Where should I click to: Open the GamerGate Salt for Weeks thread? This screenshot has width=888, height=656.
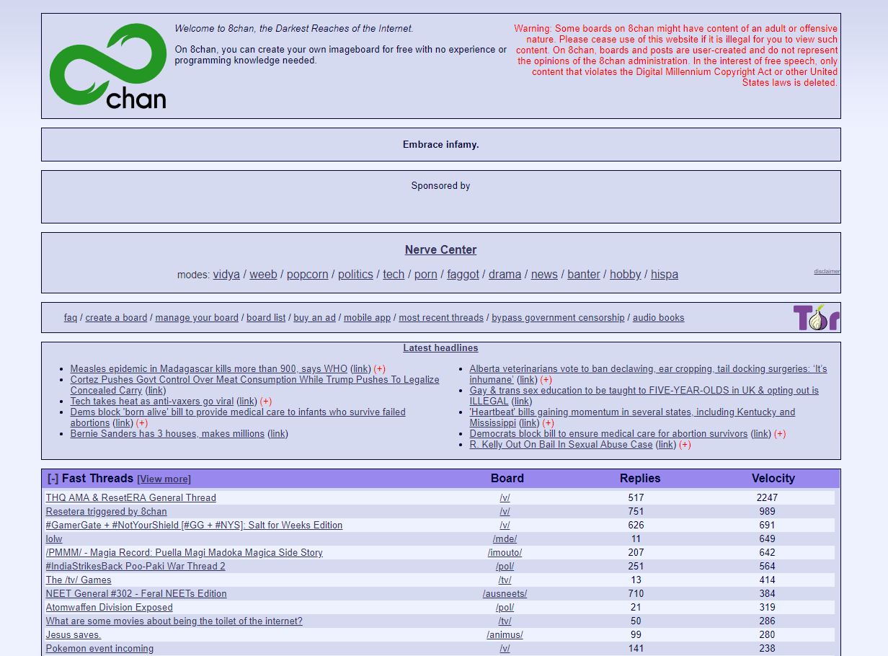(195, 526)
